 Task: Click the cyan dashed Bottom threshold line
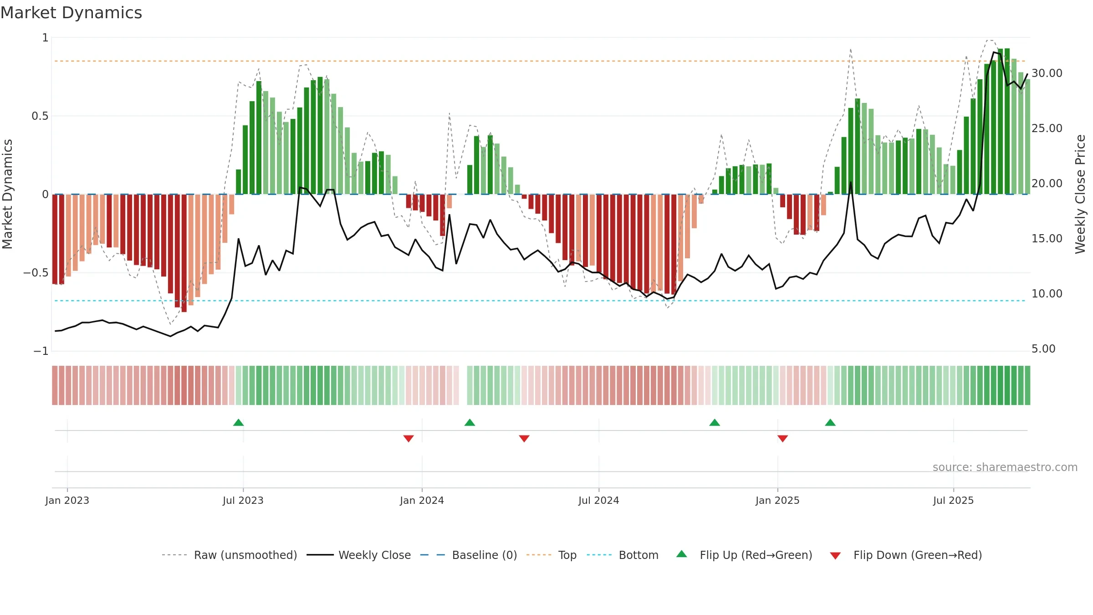tap(540, 301)
